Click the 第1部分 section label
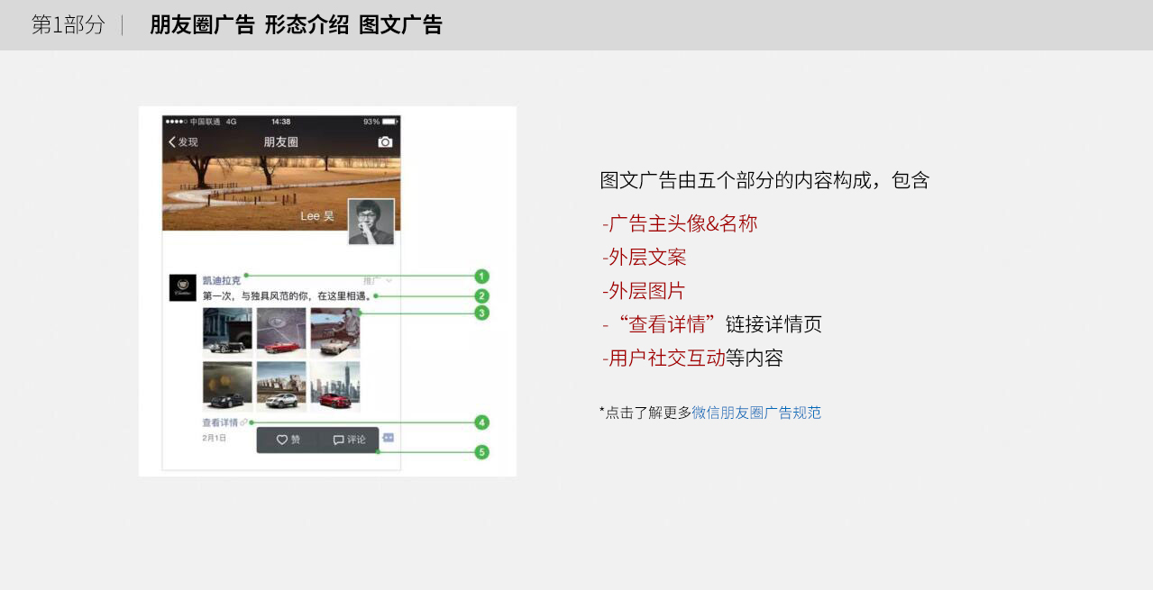 pos(69,25)
